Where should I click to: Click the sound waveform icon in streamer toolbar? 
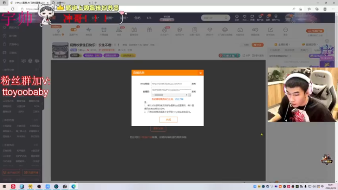pos(89,30)
